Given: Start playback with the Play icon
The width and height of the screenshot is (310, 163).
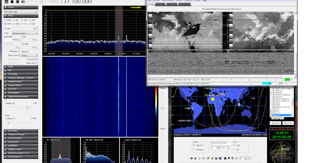Looking at the screenshot, I should pyautogui.click(x=12, y=2).
